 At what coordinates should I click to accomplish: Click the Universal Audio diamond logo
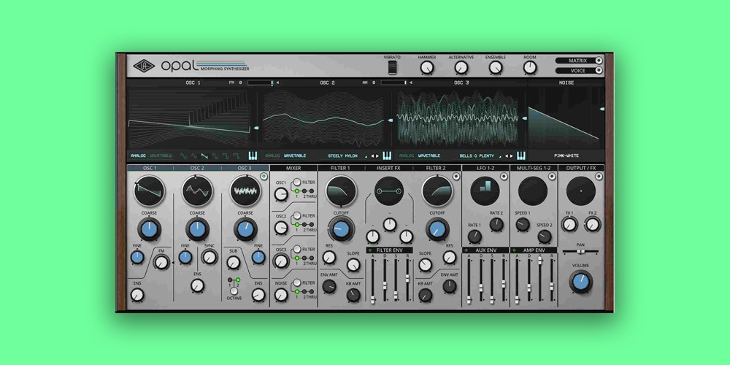tap(143, 66)
